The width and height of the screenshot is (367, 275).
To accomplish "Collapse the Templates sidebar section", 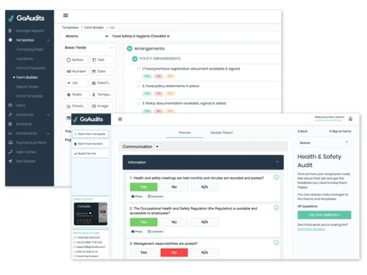I will [48, 40].
